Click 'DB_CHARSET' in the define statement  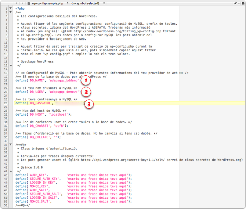[39, 126]
